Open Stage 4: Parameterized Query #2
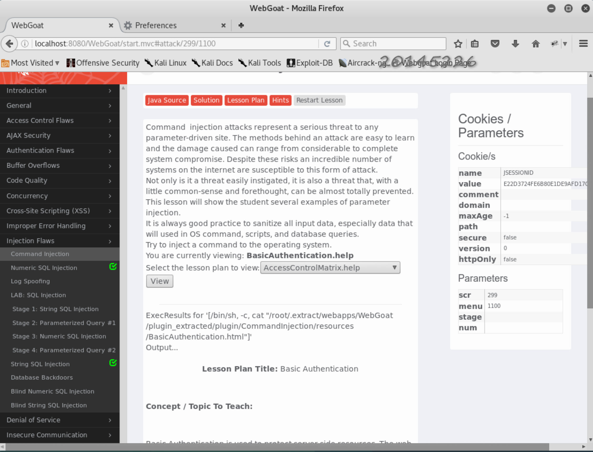The image size is (593, 452). (x=64, y=350)
